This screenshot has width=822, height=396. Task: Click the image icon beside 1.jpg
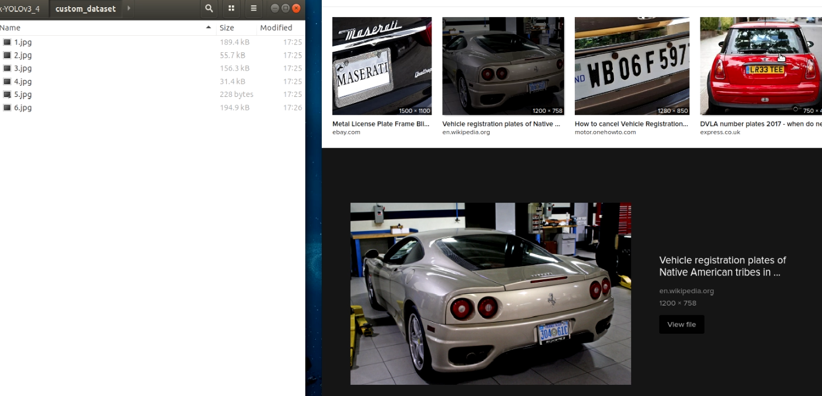click(7, 42)
